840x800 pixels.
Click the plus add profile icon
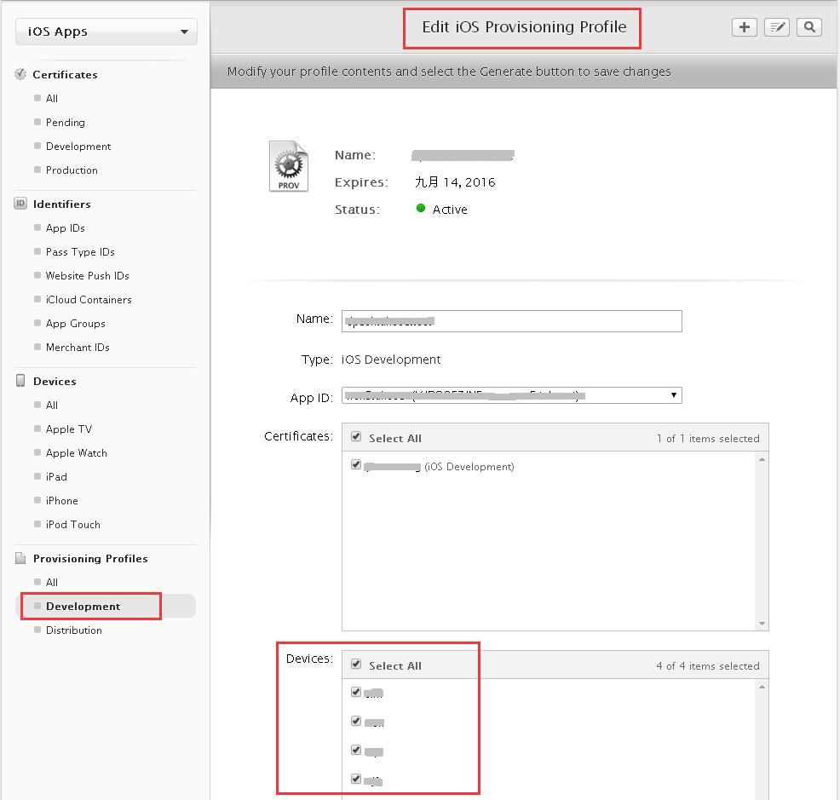[x=745, y=27]
